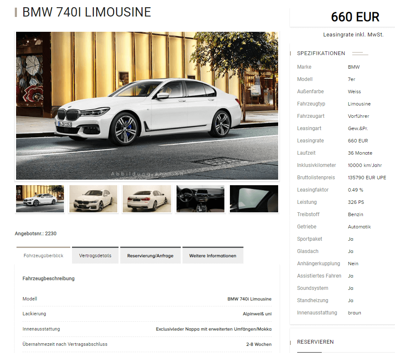The width and height of the screenshot is (395, 353).
Task: Show the rear-view showroom thumbnail
Action: point(147,199)
